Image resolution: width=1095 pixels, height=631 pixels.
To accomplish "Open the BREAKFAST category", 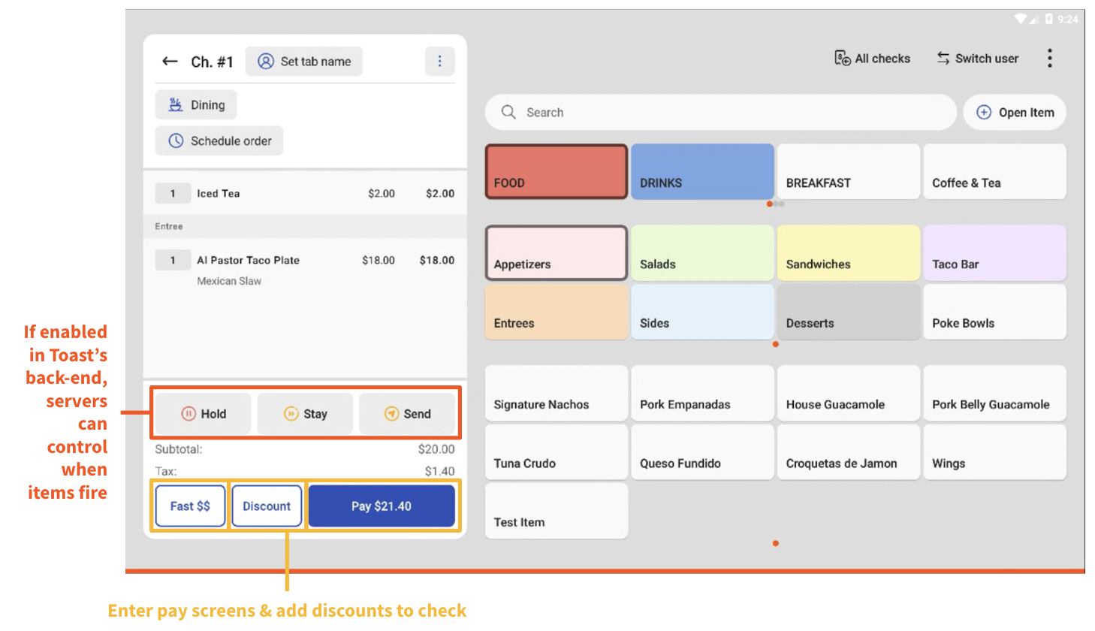I will click(848, 171).
